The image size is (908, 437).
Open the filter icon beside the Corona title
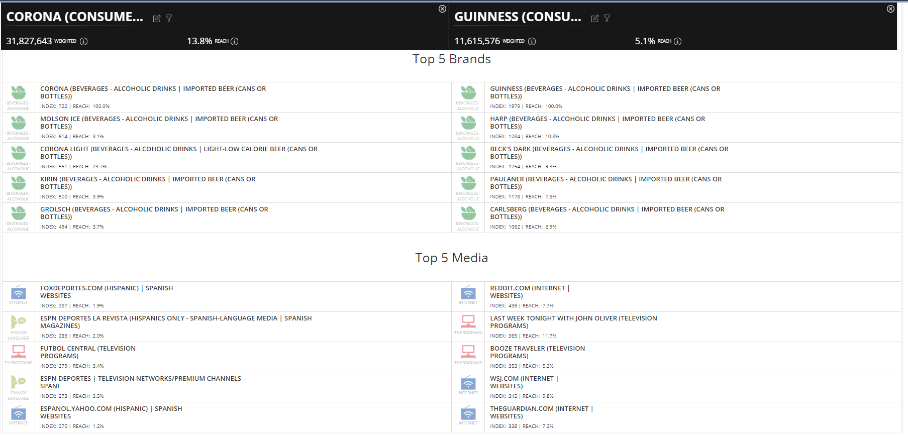pos(169,19)
